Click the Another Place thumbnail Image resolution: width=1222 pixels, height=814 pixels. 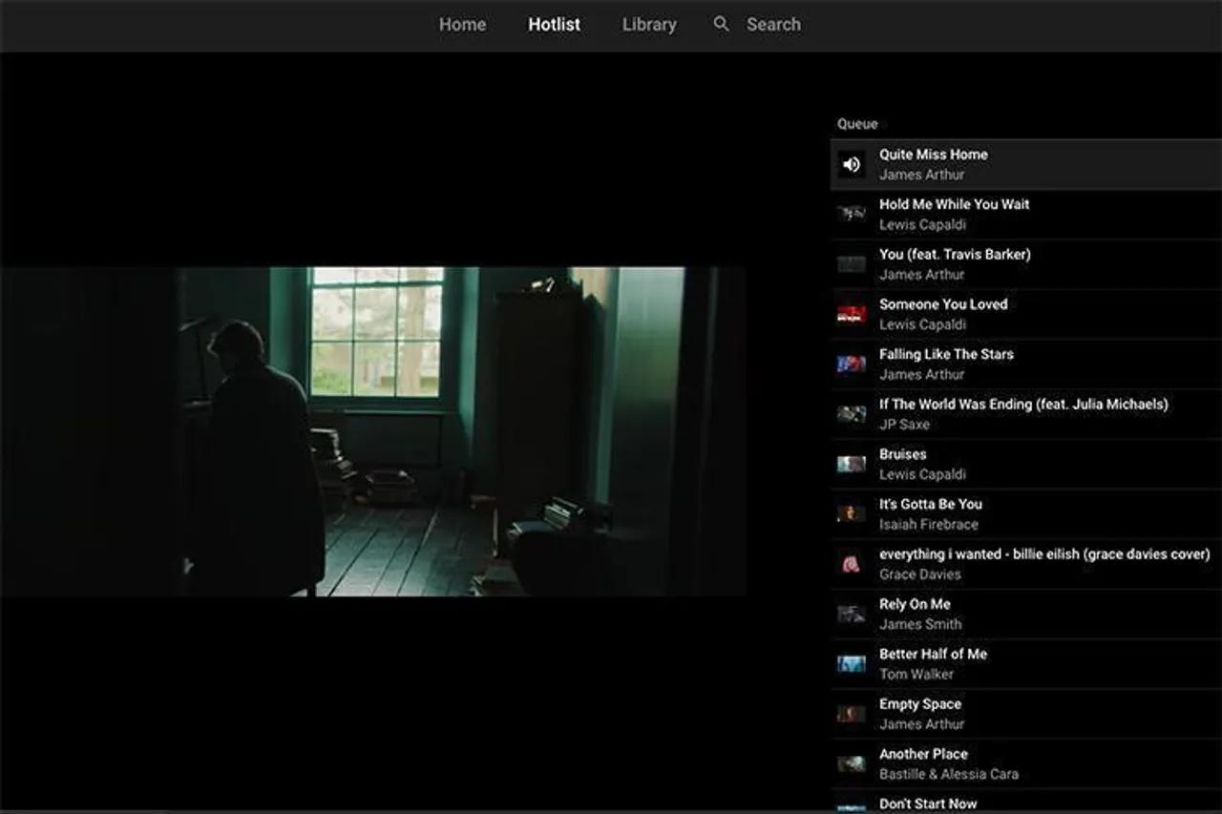pos(852,763)
